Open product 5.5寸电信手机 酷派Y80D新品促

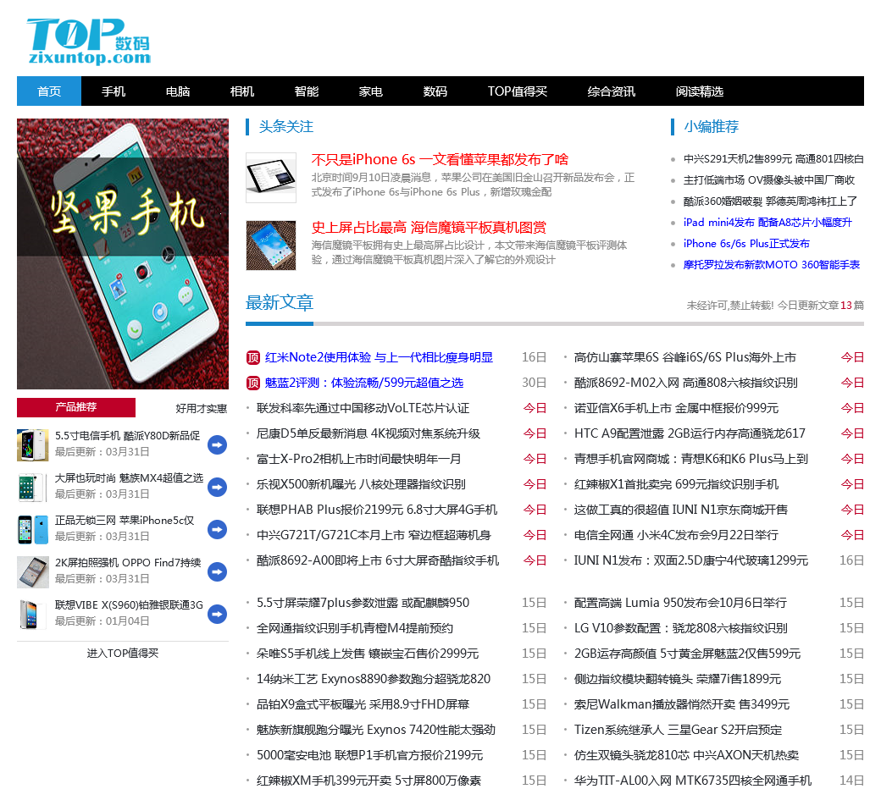(128, 436)
